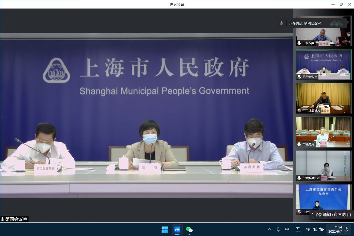Click the battery icon in the tray
Image resolution: width=354 pixels, height=236 pixels.
(322, 229)
